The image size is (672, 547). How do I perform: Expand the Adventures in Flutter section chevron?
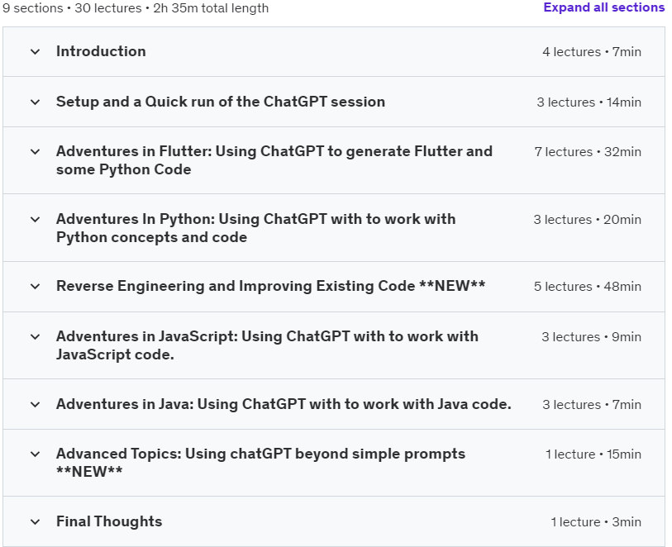(36, 152)
